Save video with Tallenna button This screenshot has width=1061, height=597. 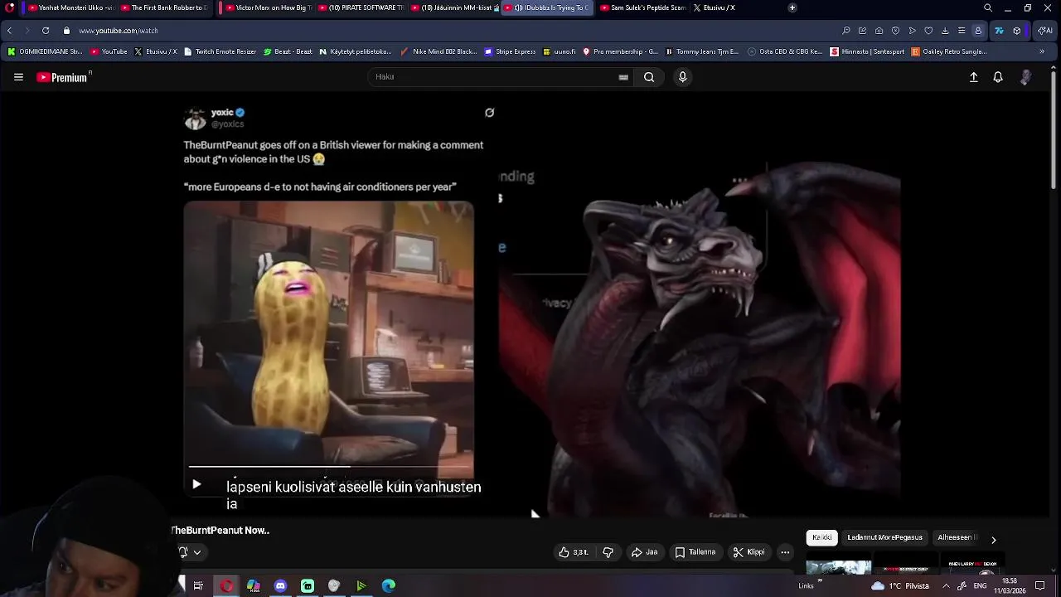point(695,552)
